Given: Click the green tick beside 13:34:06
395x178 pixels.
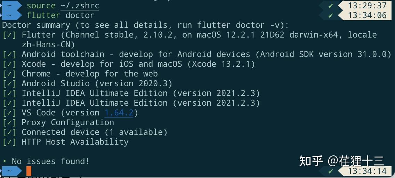Looking at the screenshot, I should tap(331, 15).
